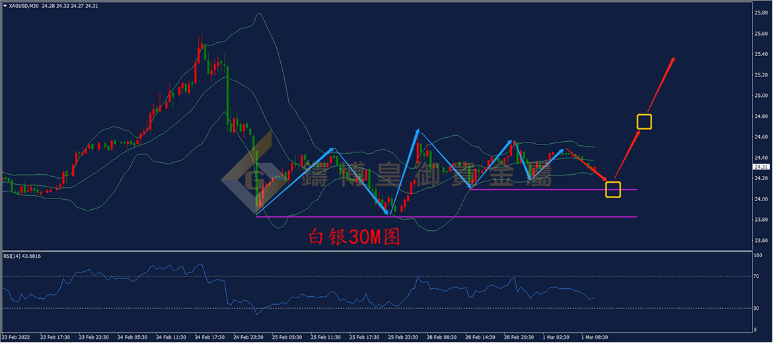Click the small triangle beside XAGUSD,M30
Screen dimensions: 773x343
(5, 6)
